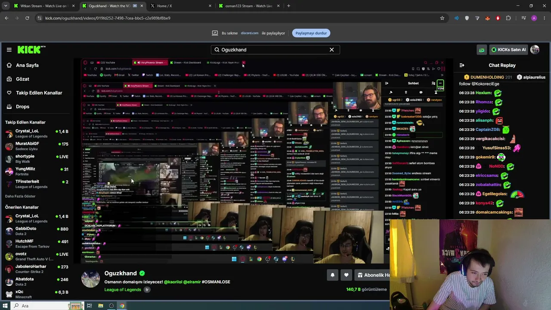Open the tab search dropdown
The image size is (551, 310).
coord(5,6)
